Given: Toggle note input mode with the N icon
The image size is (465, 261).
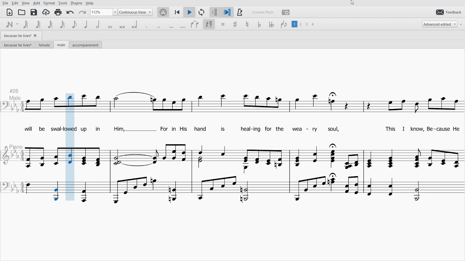Looking at the screenshot, I should [x=9, y=24].
